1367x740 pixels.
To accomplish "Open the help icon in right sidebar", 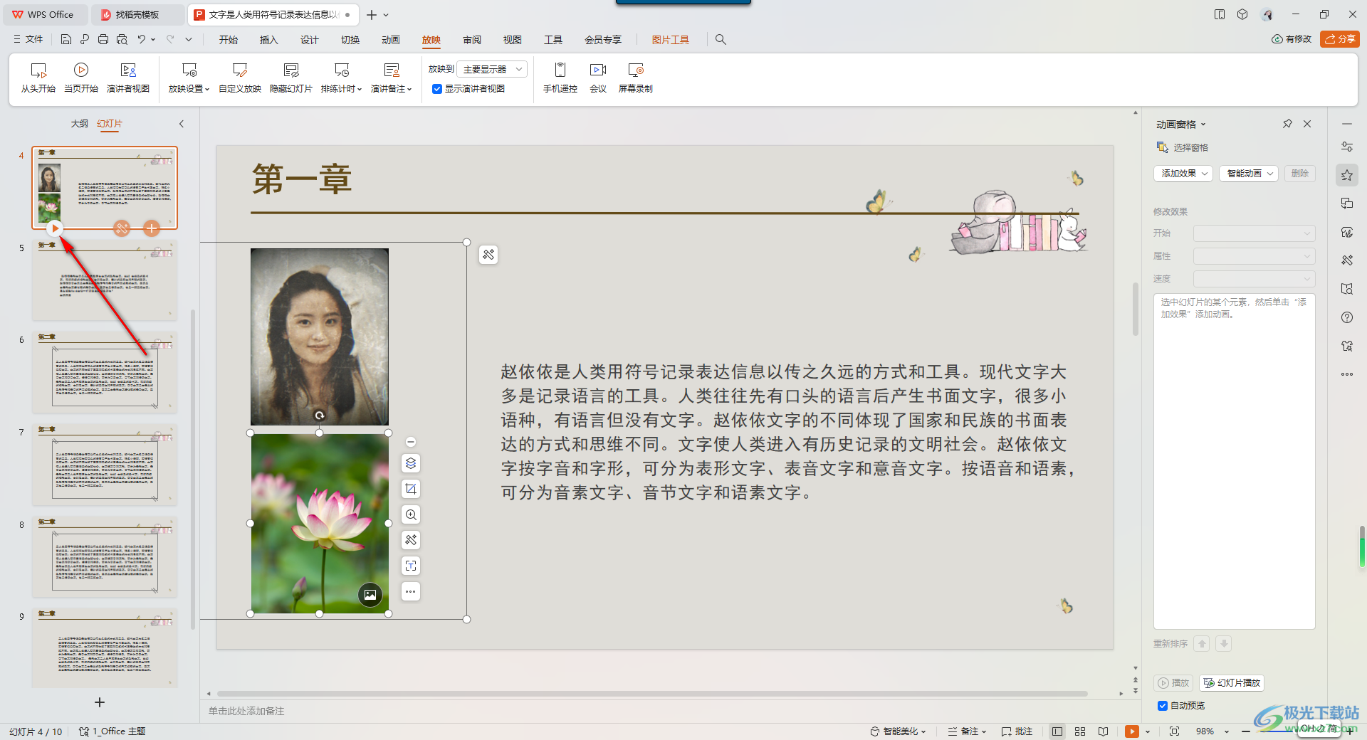I will click(x=1347, y=317).
